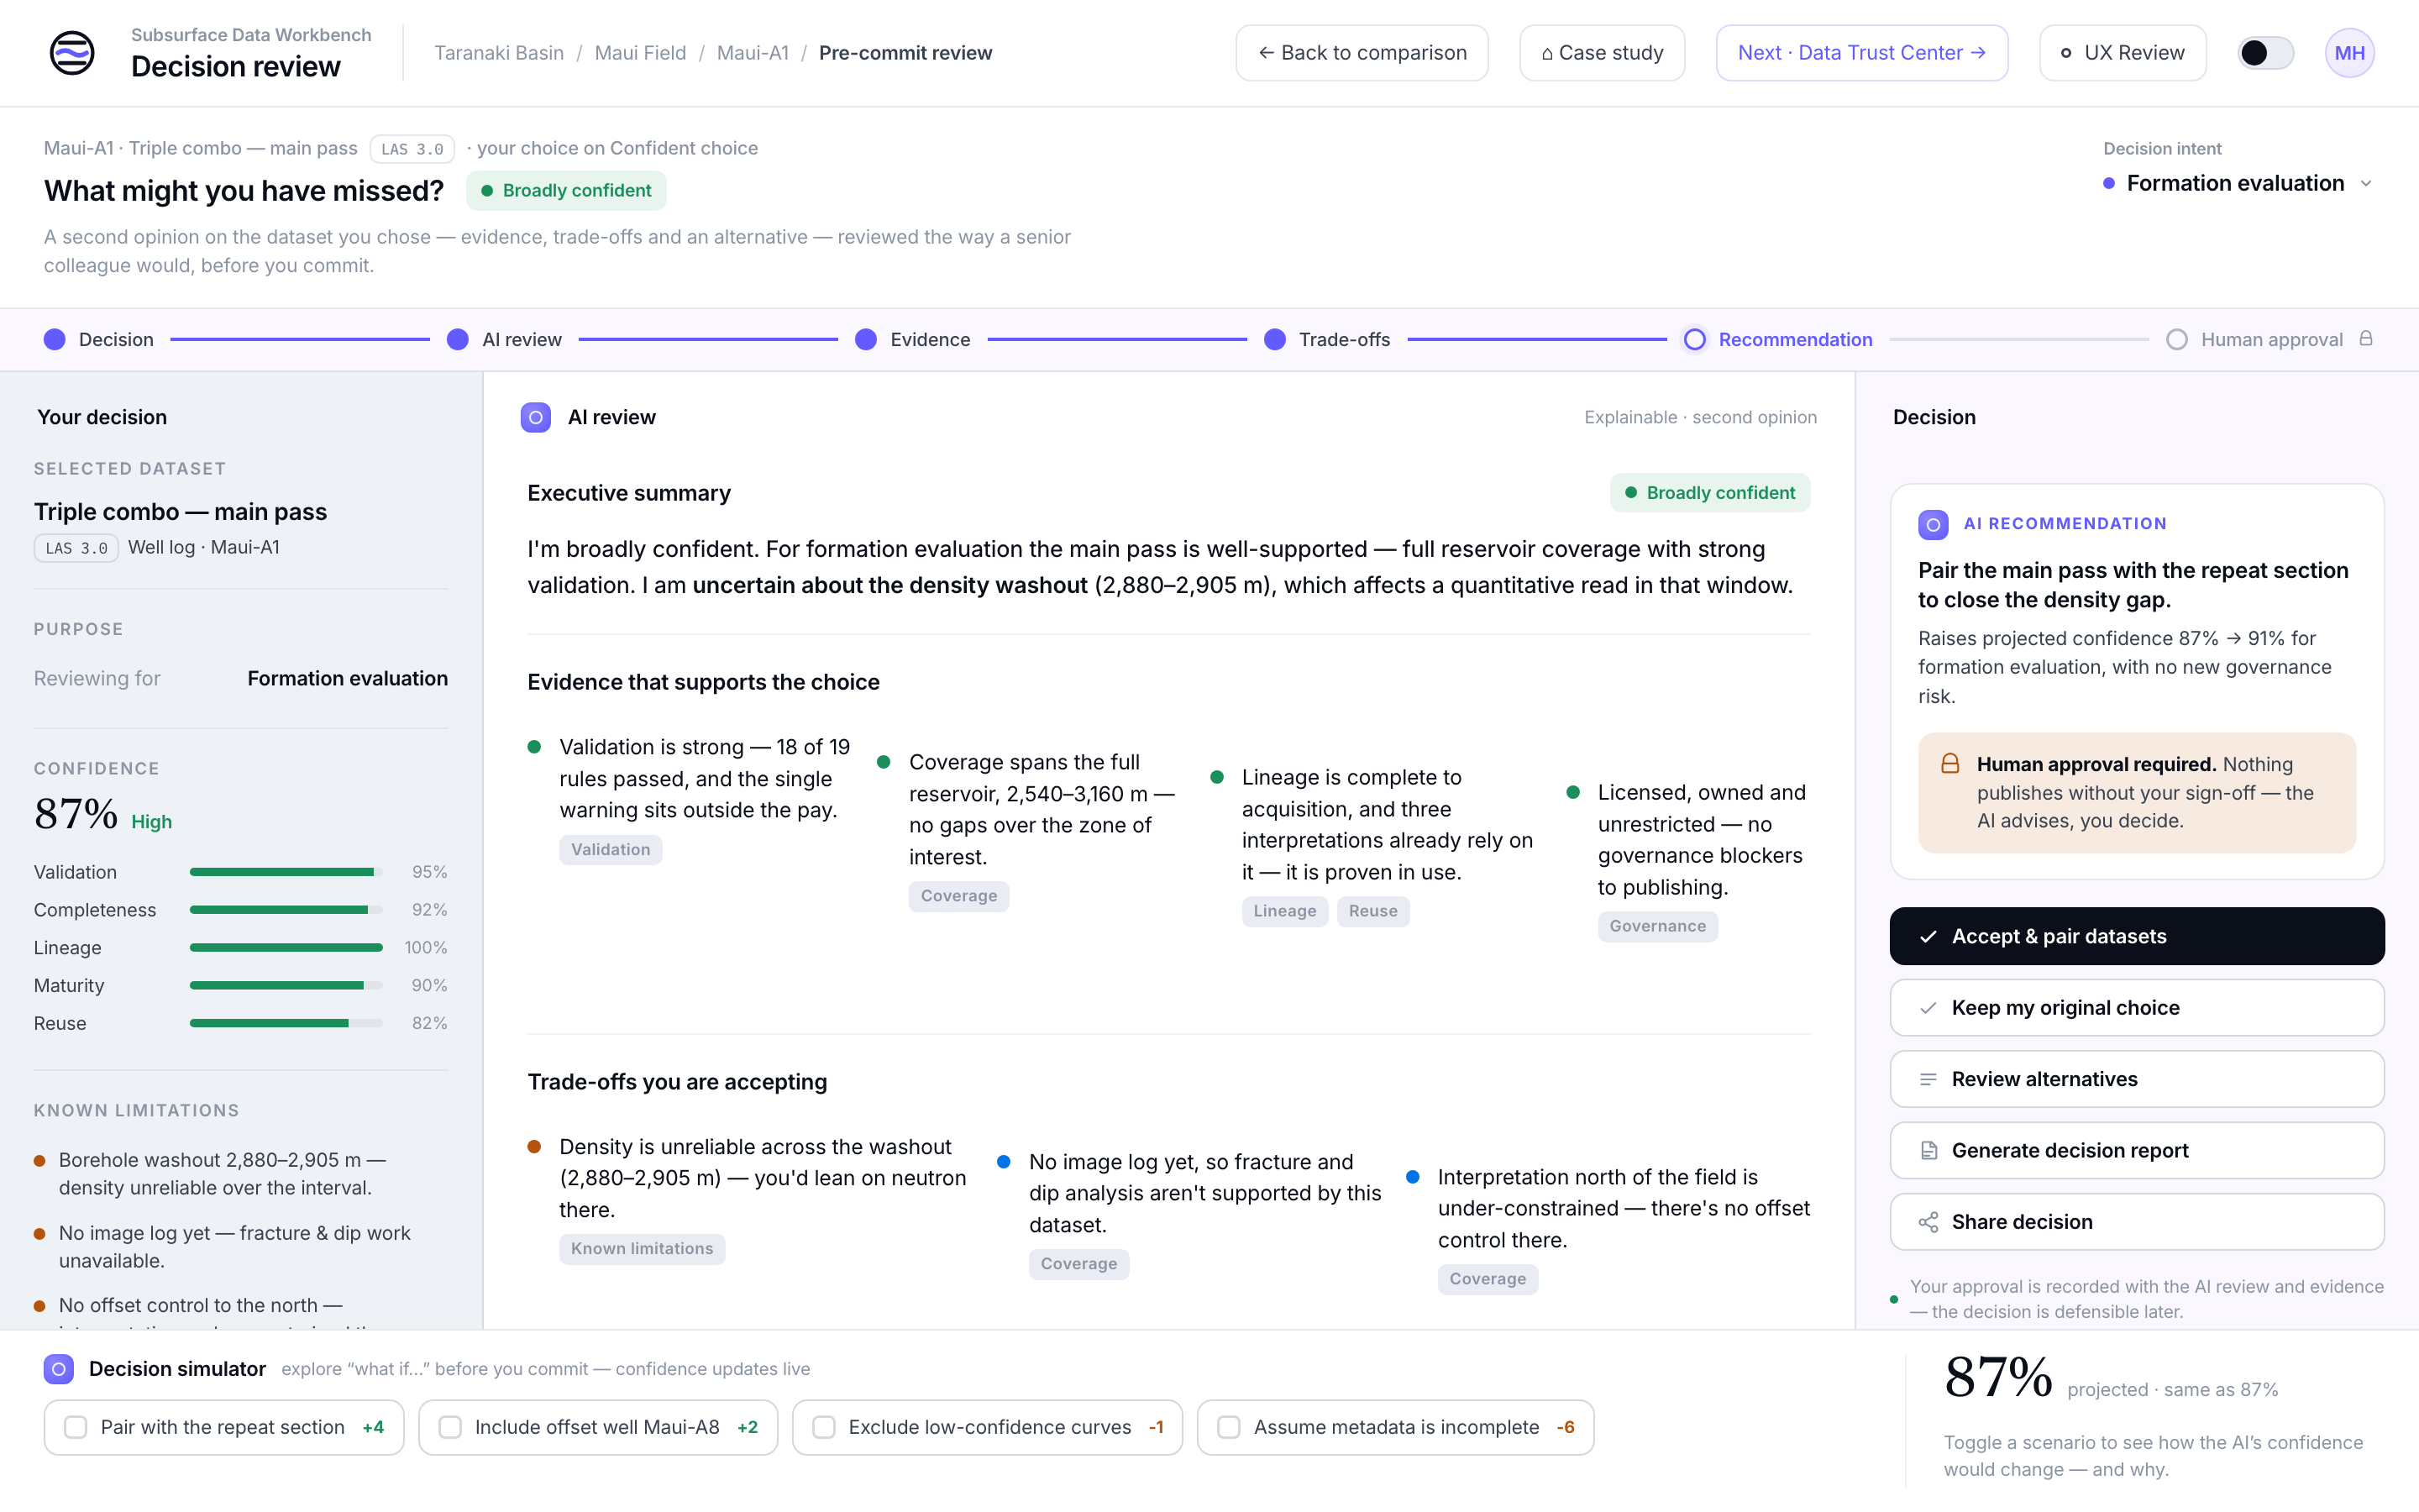Viewport: 2419px width, 1512px height.
Task: Select the Recommendation step
Action: [x=1778, y=340]
